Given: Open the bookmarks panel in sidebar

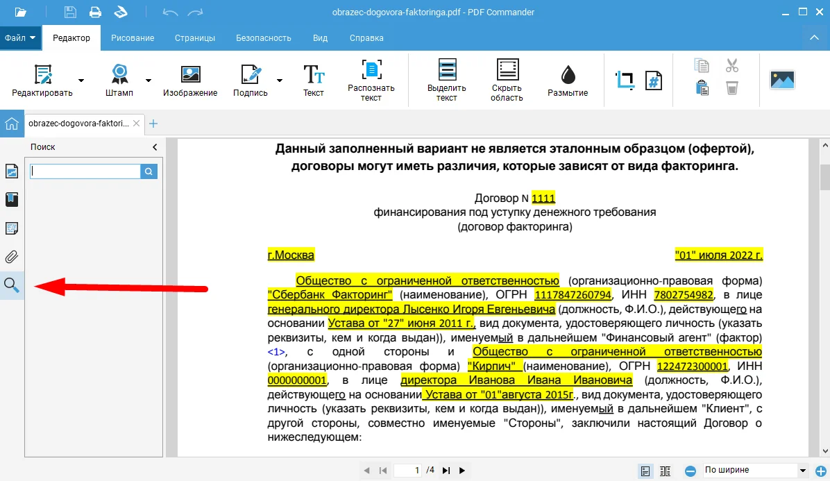Looking at the screenshot, I should (x=12, y=200).
